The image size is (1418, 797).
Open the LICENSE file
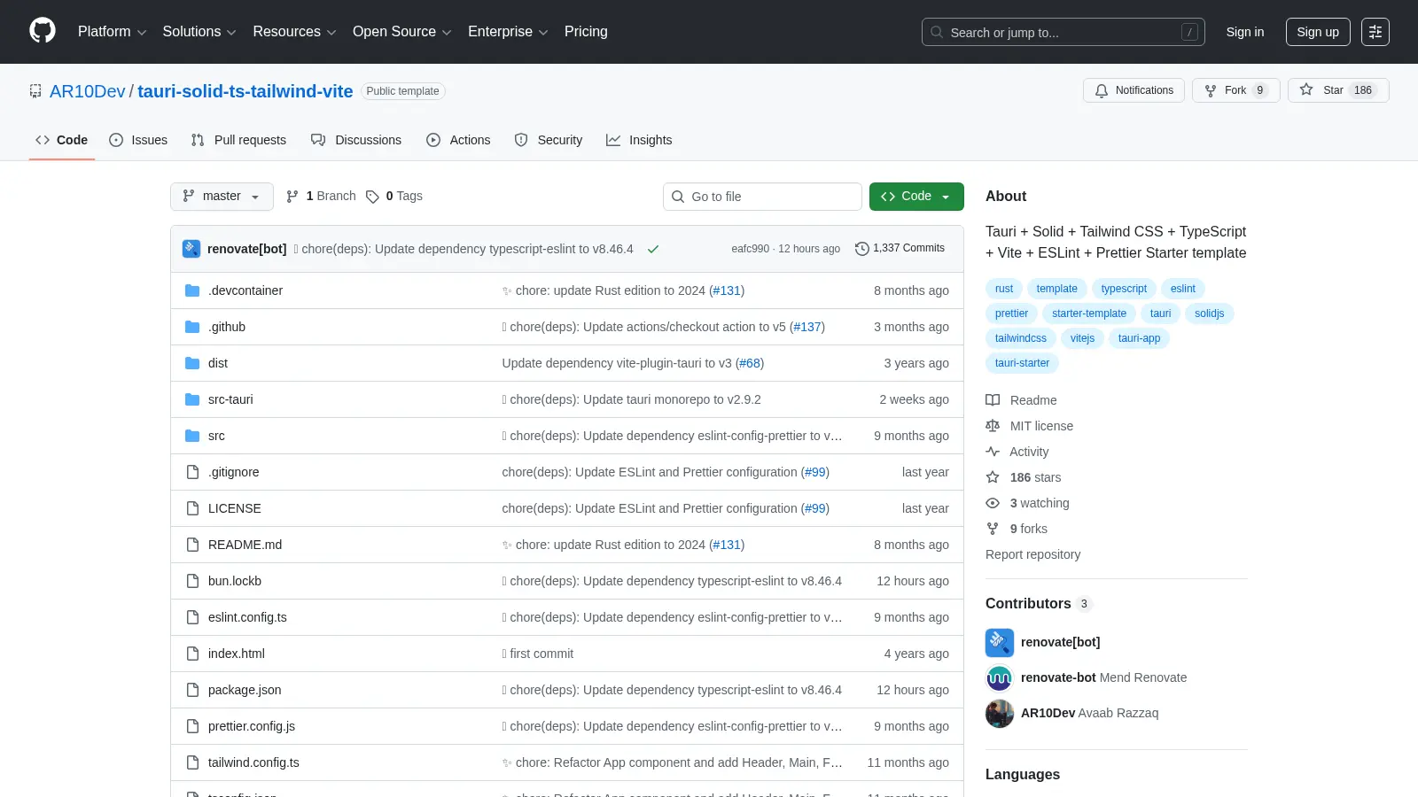coord(235,508)
